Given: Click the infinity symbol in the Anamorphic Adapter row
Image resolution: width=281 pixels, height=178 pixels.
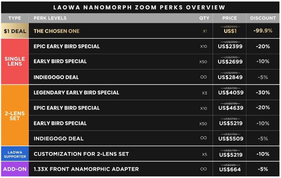Looking at the screenshot, I should pyautogui.click(x=204, y=169).
